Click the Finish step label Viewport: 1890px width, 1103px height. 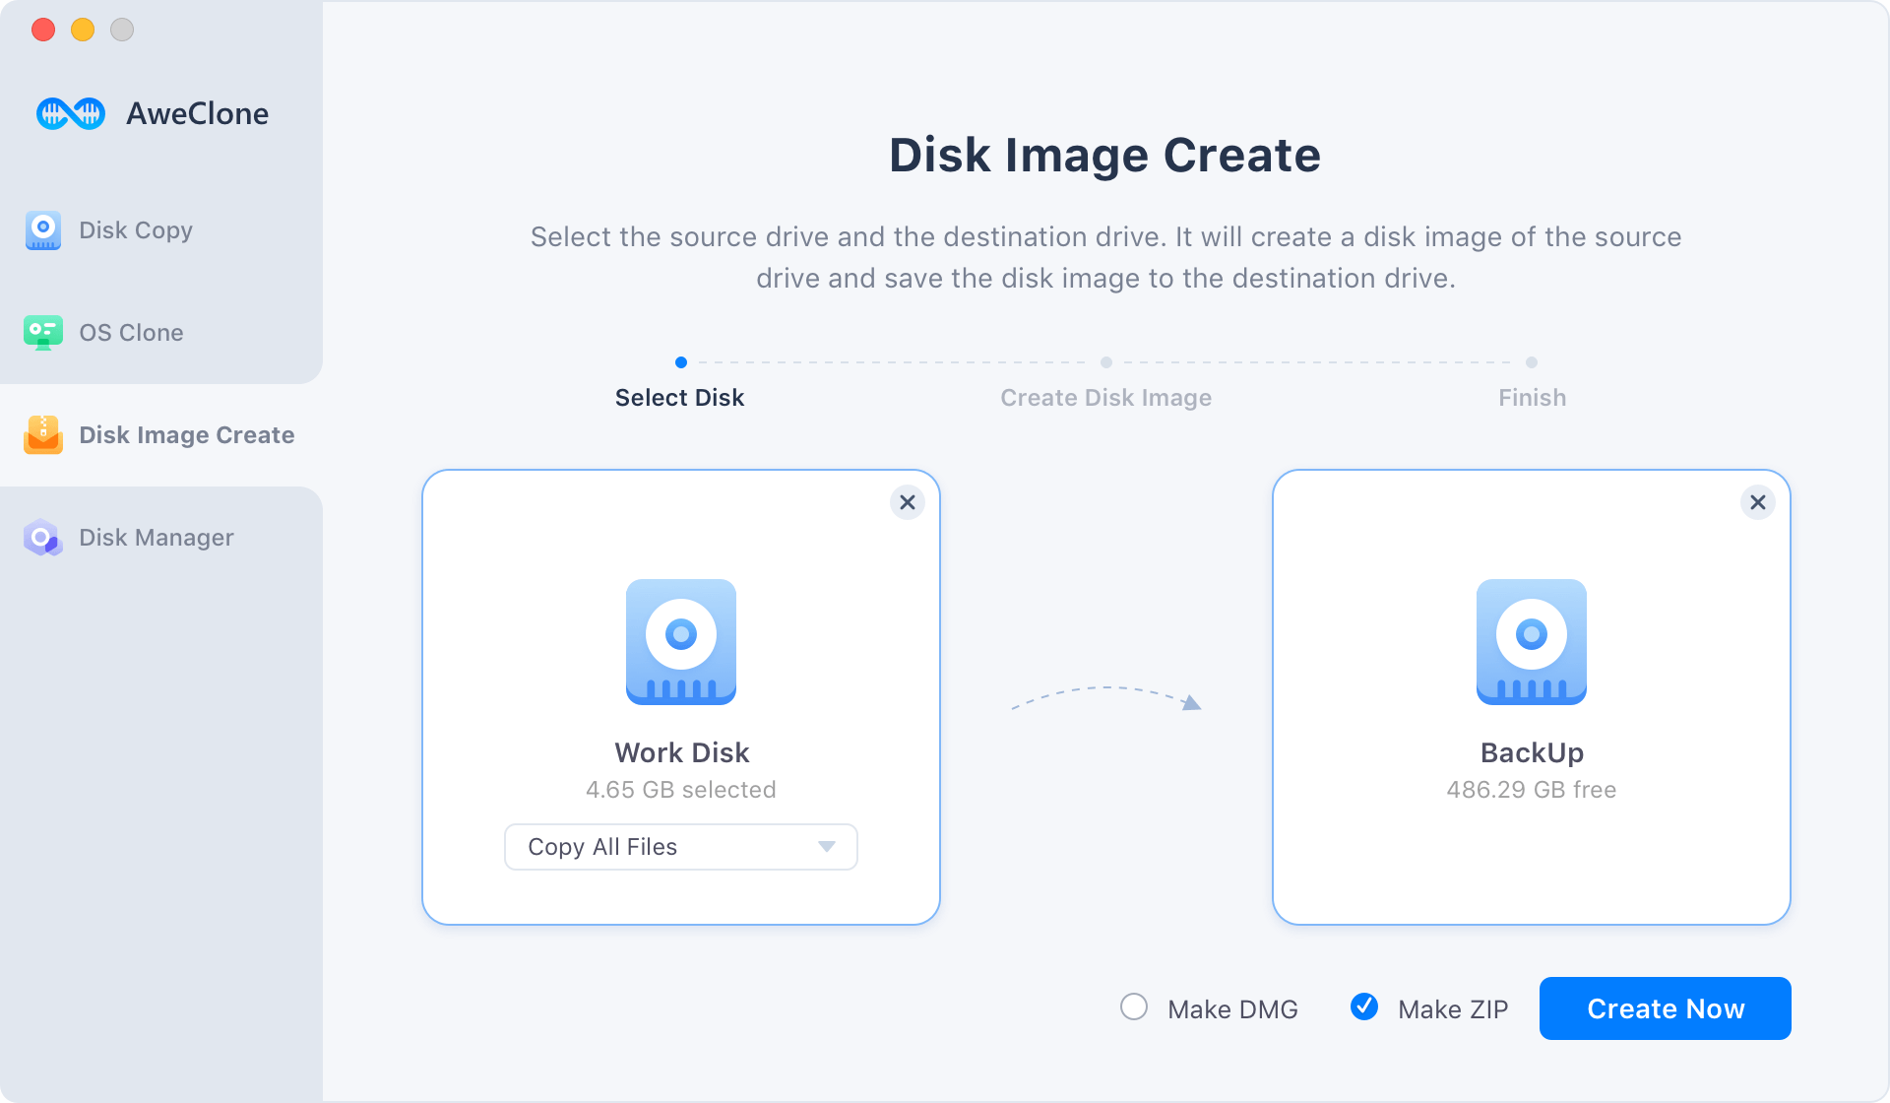[x=1533, y=398]
